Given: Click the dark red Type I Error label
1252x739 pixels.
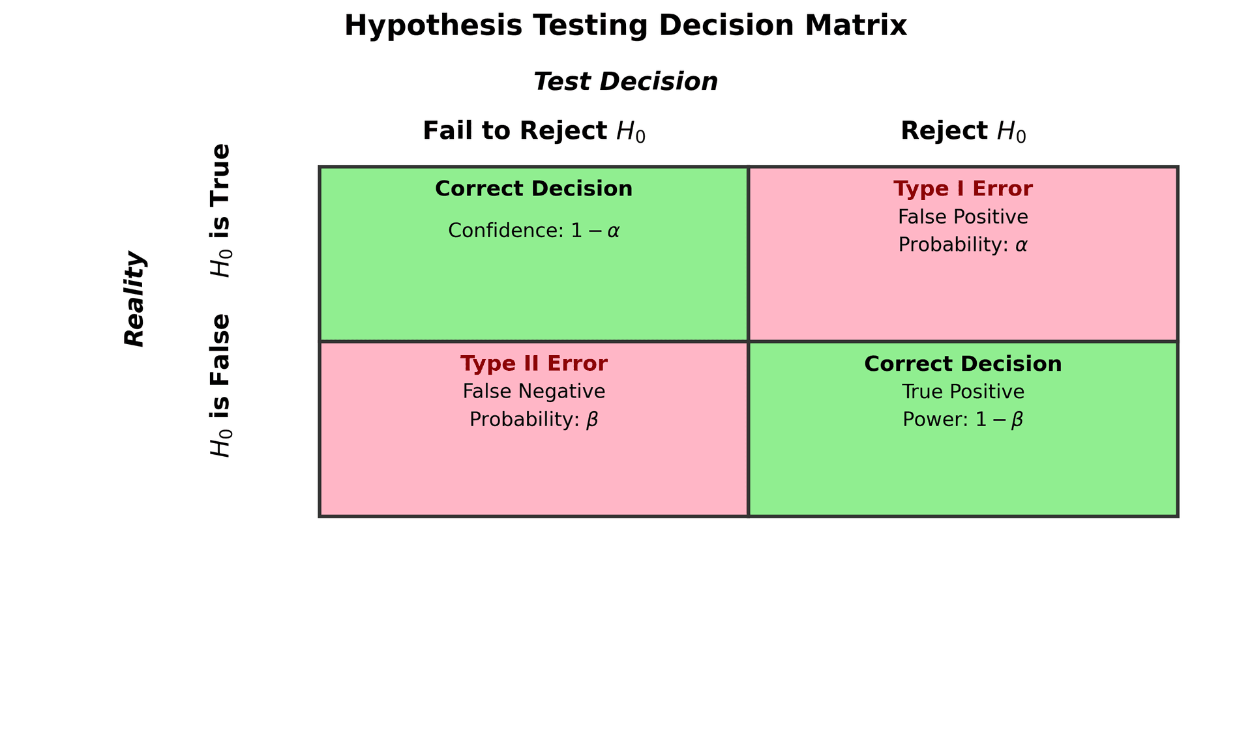Looking at the screenshot, I should pyautogui.click(x=963, y=189).
